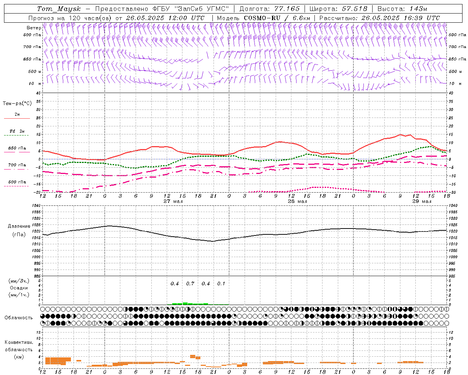Image resolution: width=468 pixels, height=375 pixels.
Task: Click the 29 мая date label
Action: 422,201
